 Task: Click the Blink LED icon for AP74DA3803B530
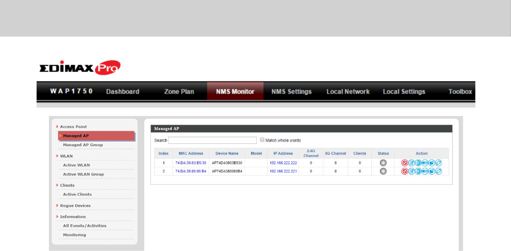418,163
